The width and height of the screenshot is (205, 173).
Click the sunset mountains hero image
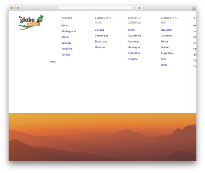pos(102,137)
